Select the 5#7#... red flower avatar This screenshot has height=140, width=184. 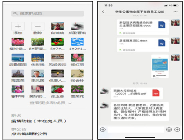pyautogui.click(x=58, y=42)
